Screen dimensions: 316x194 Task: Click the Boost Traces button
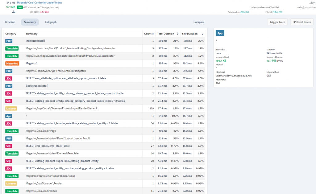302,22
